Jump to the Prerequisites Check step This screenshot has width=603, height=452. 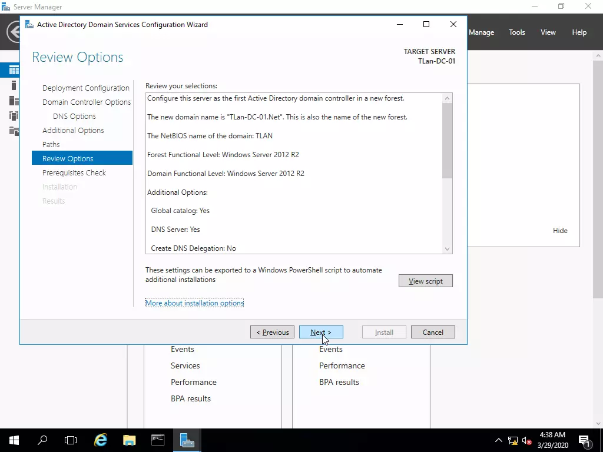[x=74, y=172]
